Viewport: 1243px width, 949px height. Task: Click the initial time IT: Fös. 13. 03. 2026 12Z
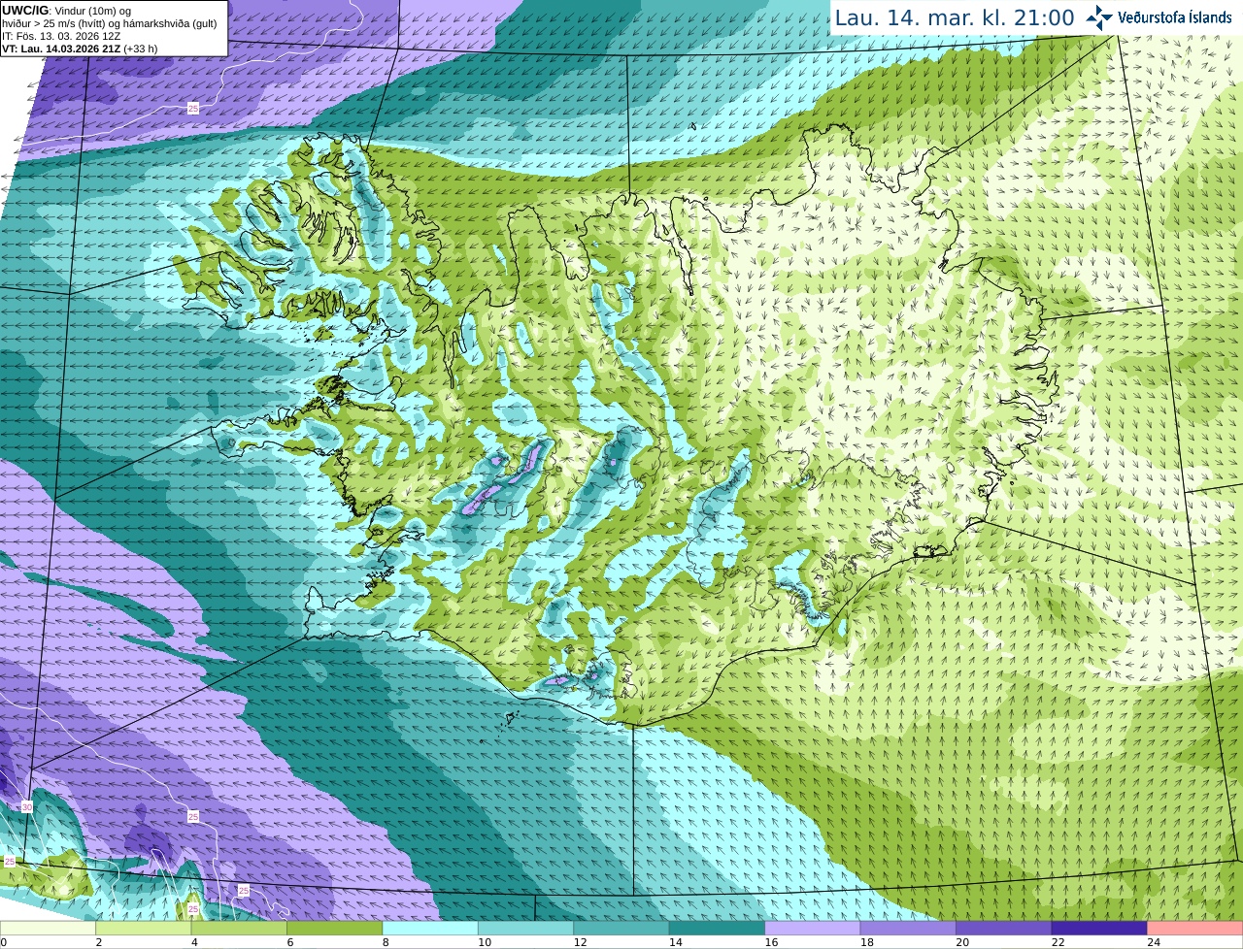61,36
